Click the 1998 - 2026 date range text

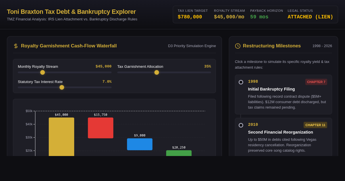click(x=322, y=46)
